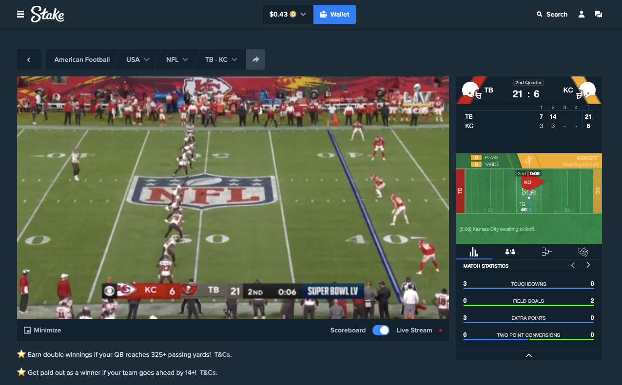Screen dimensions: 622x385
Task: Click the ahead by 14+ promo text
Action: [x=112, y=372]
